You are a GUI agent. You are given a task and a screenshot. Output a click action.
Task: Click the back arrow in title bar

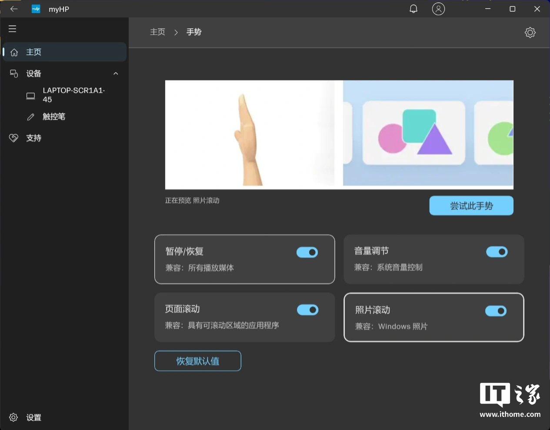click(14, 9)
